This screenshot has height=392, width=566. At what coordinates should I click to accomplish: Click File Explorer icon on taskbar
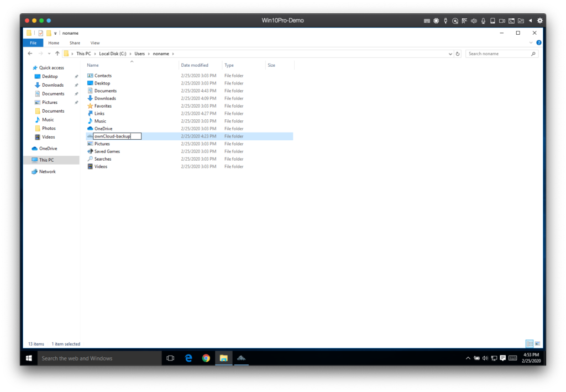(x=224, y=358)
